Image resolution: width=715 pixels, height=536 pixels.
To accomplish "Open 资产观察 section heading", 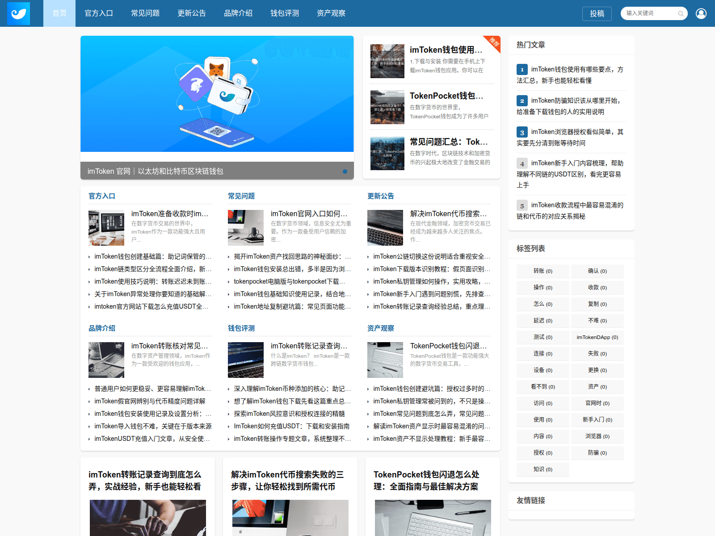I will click(381, 328).
